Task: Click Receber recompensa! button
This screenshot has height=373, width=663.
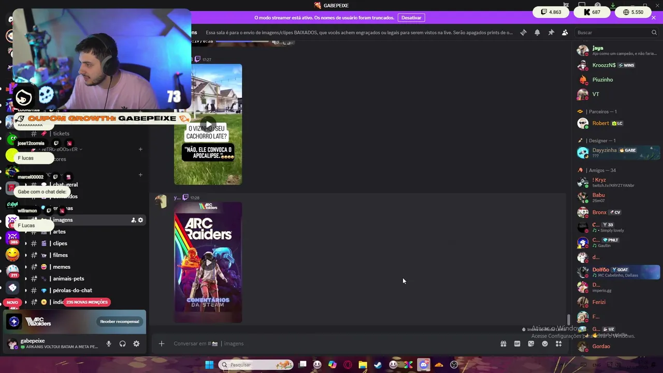Action: pyautogui.click(x=120, y=322)
